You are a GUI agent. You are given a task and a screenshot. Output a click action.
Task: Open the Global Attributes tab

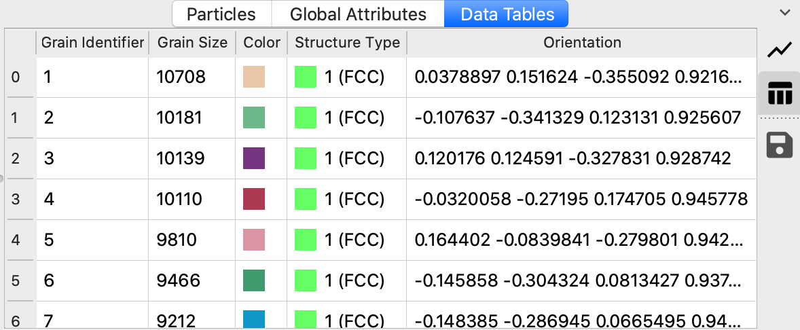358,14
